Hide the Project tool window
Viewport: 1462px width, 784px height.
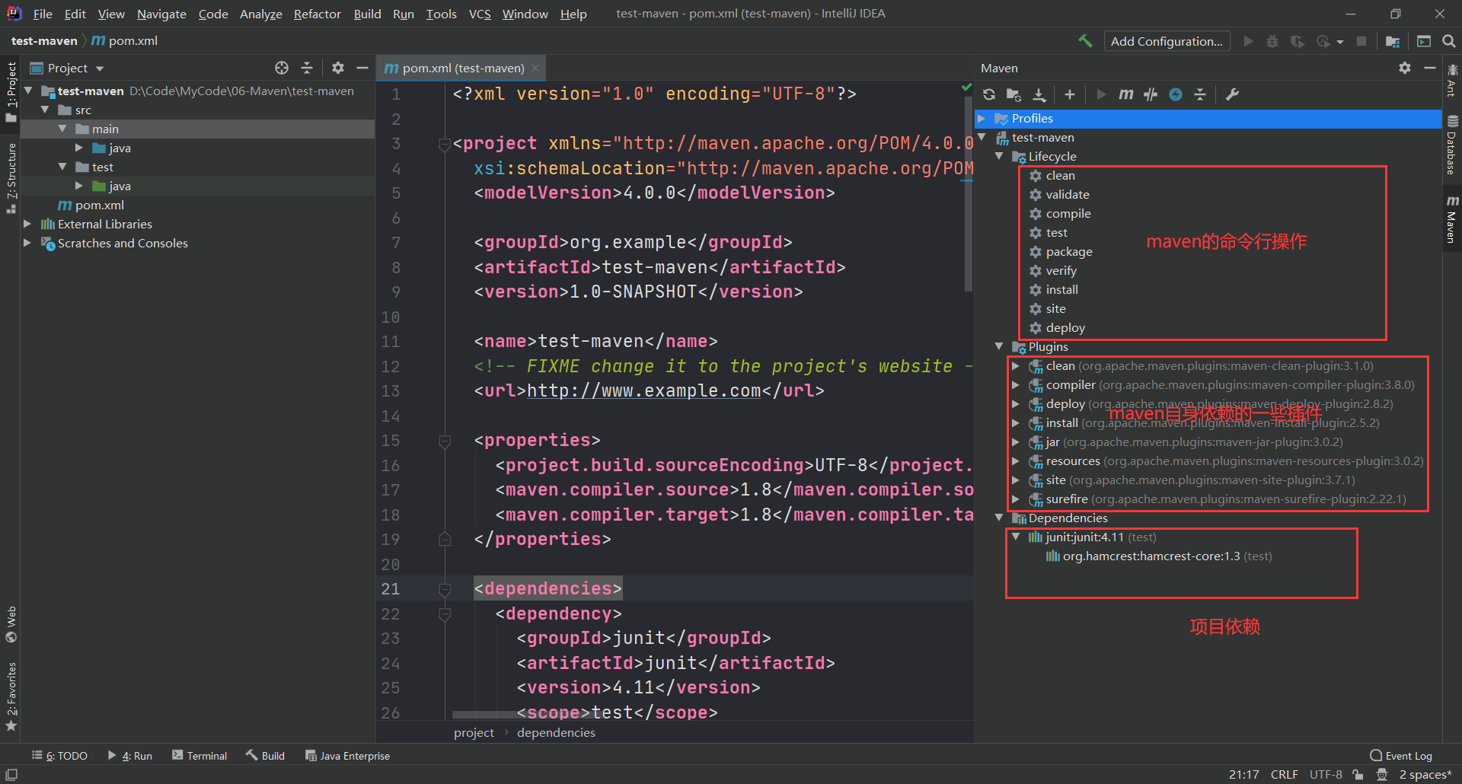[362, 68]
